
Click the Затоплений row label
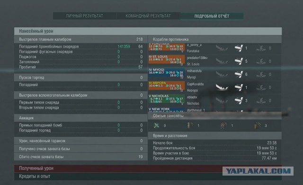29,62
